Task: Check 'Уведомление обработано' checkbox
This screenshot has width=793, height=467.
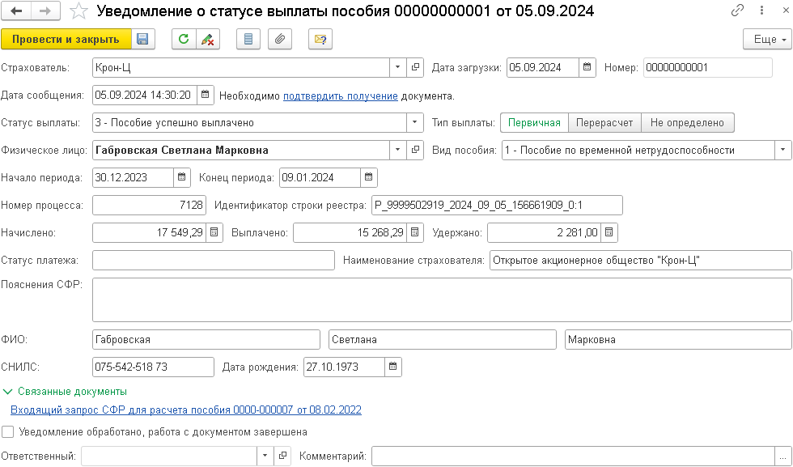Action: 8,432
